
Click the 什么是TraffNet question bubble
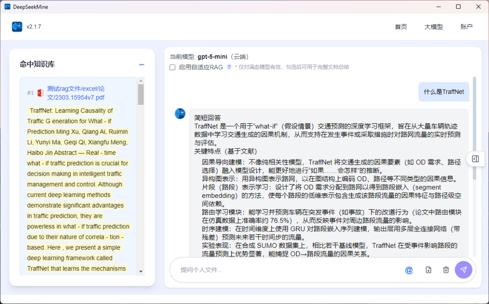(x=443, y=92)
